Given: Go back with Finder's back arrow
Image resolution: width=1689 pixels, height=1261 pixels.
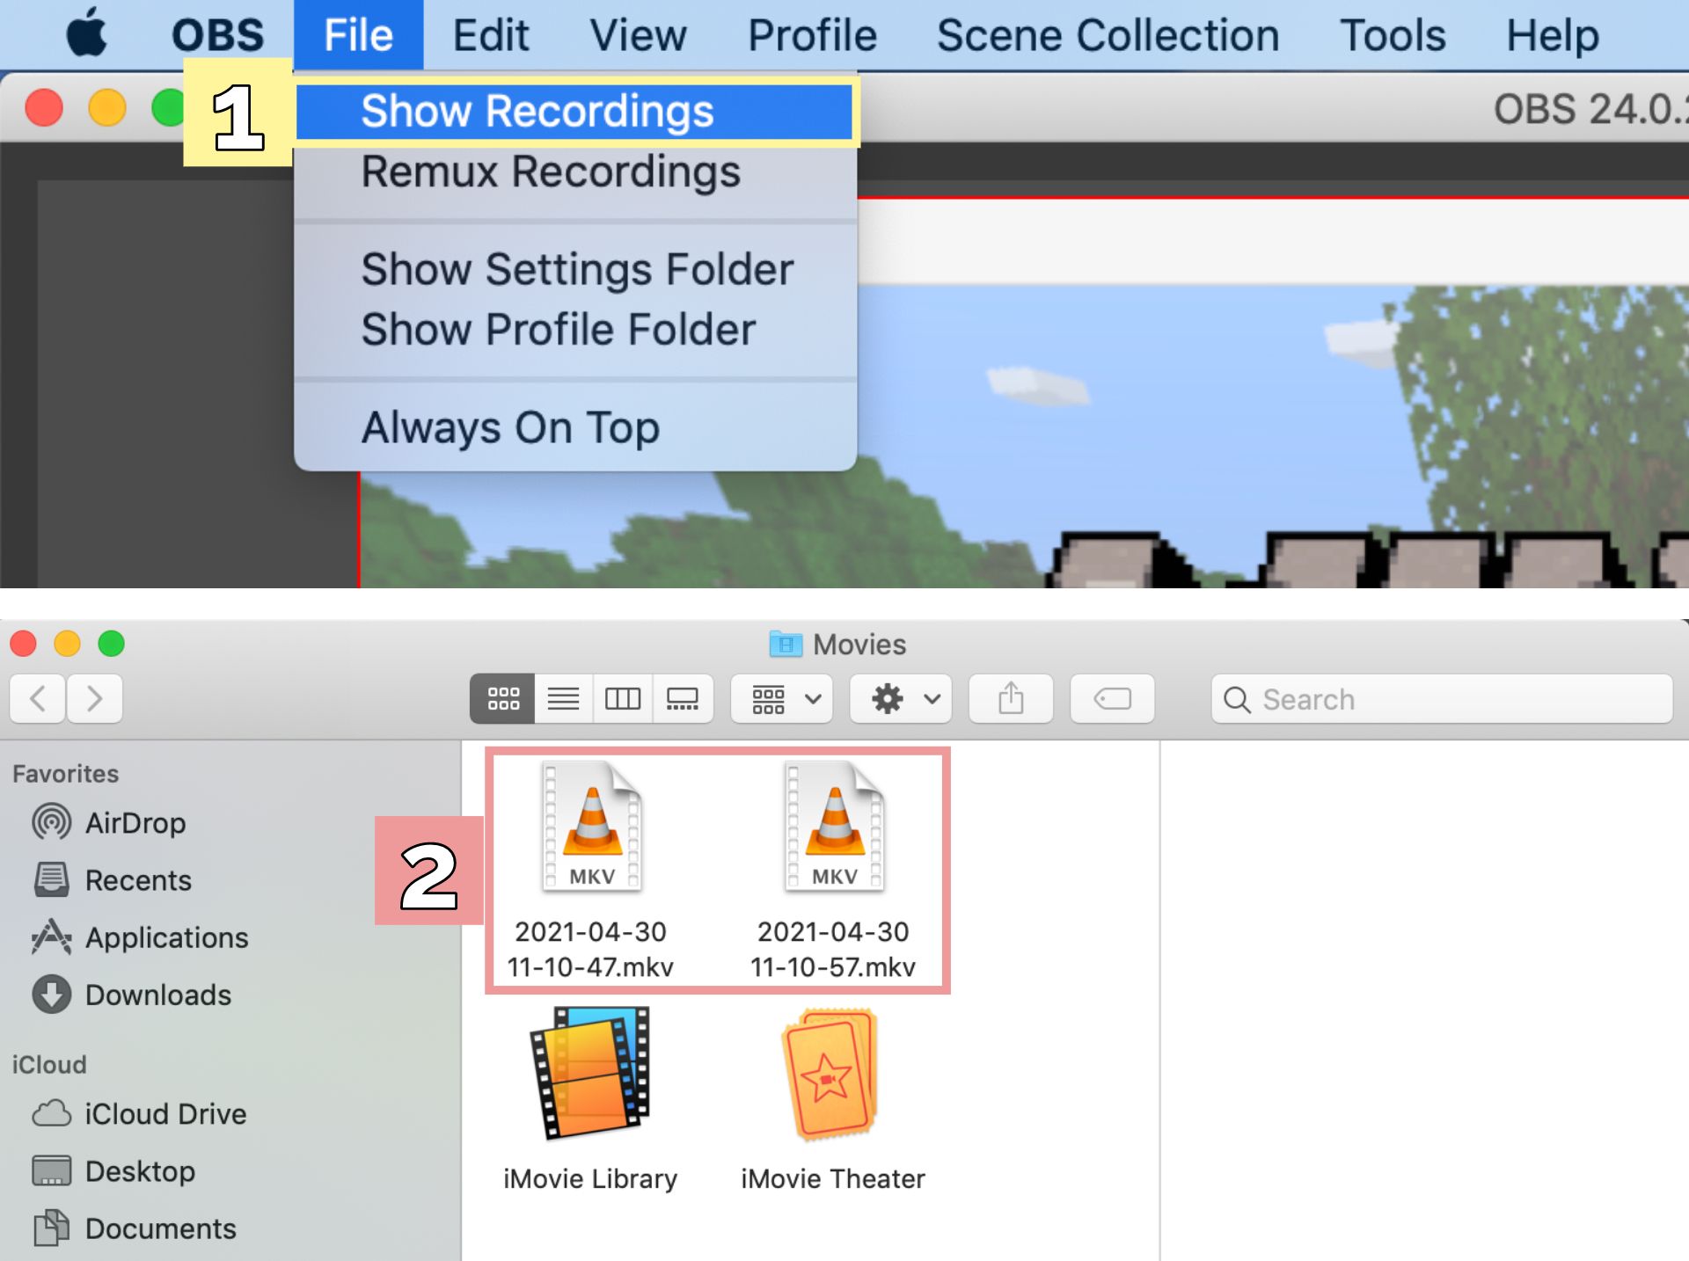Looking at the screenshot, I should (38, 699).
